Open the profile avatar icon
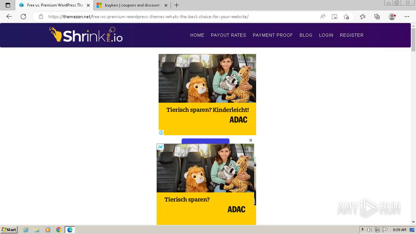Viewport: 416px width, 234px height. [392, 17]
